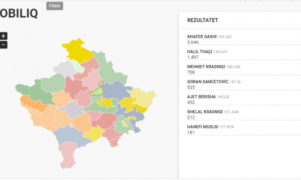Select the pale yellow easternmost region
This screenshot has width=301, height=180.
coord(143,97)
